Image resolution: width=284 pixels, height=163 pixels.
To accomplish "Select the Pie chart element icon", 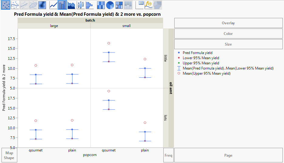I will (110, 5).
